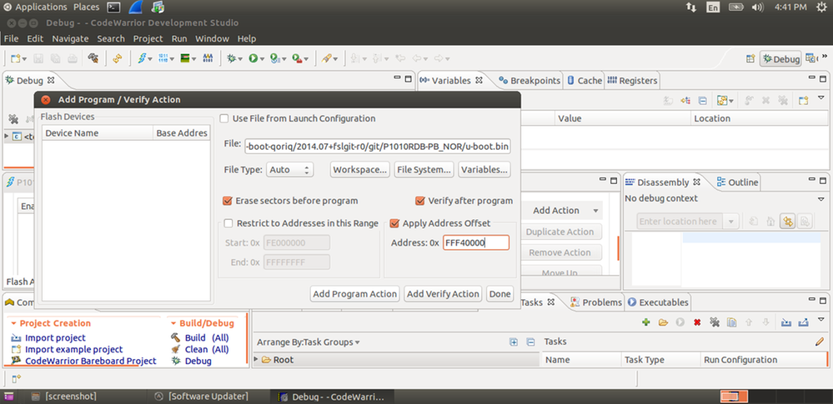Click the Workspace... button

coord(360,170)
